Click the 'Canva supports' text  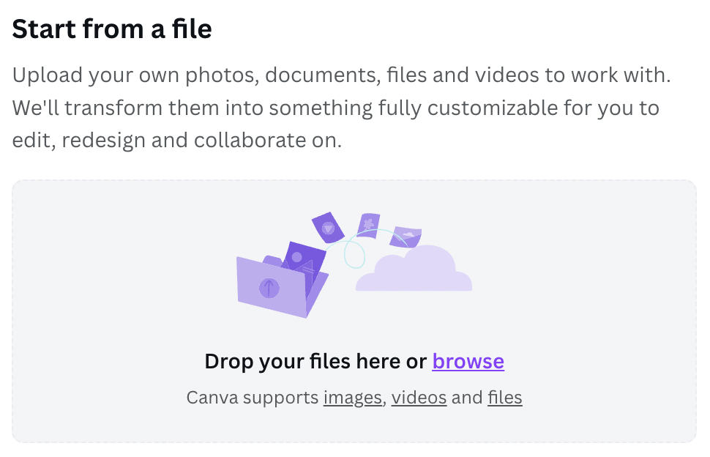coord(253,398)
